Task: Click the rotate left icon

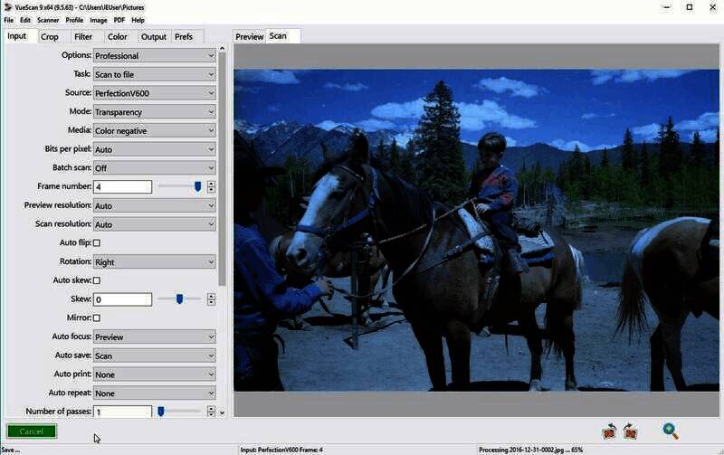Action: pos(610,431)
